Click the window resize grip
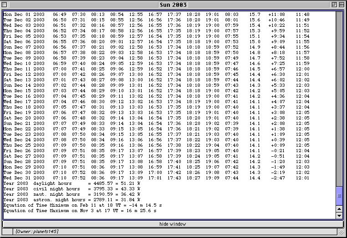 pyautogui.click(x=341, y=232)
